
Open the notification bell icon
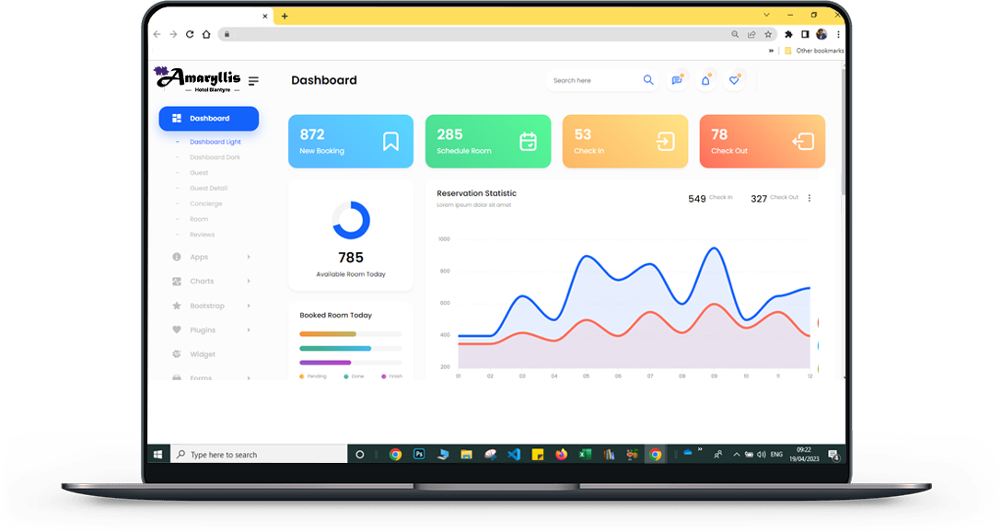pos(705,80)
